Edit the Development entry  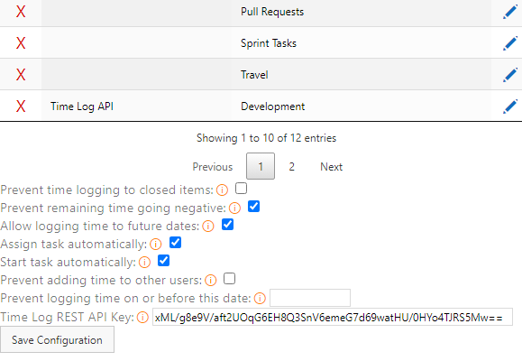click(x=509, y=106)
